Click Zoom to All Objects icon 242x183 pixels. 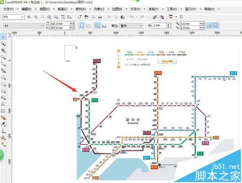click(49, 17)
